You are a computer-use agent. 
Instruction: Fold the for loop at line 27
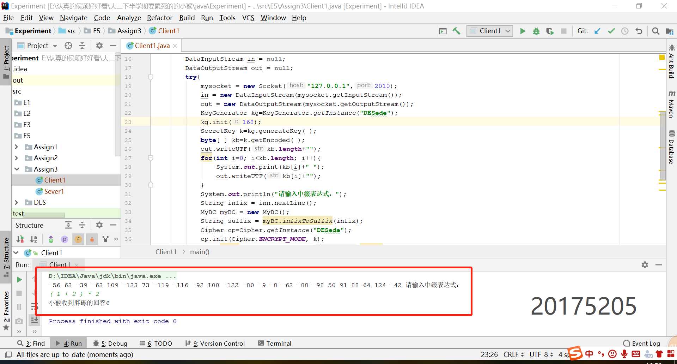coord(151,158)
